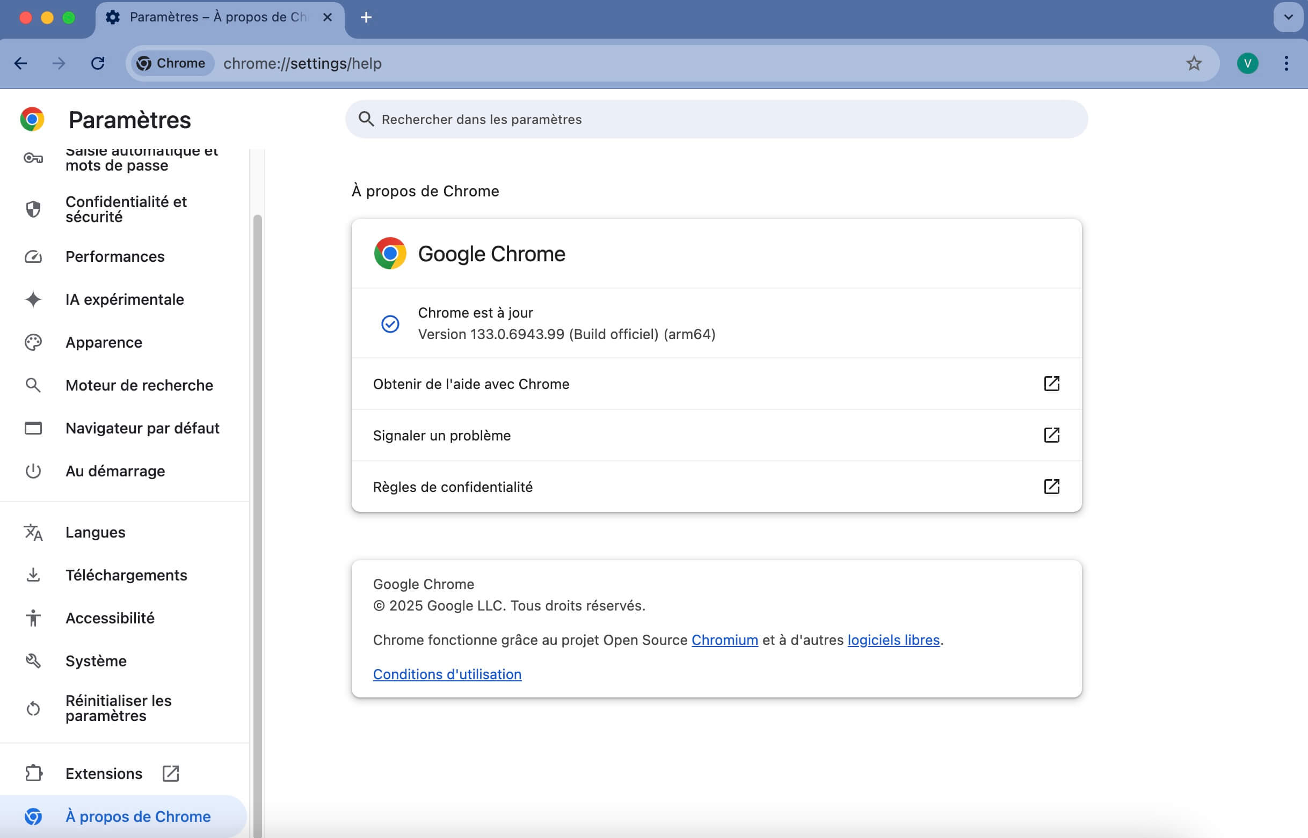Open Conditions d'utilisation link
The height and width of the screenshot is (838, 1308).
pyautogui.click(x=447, y=674)
